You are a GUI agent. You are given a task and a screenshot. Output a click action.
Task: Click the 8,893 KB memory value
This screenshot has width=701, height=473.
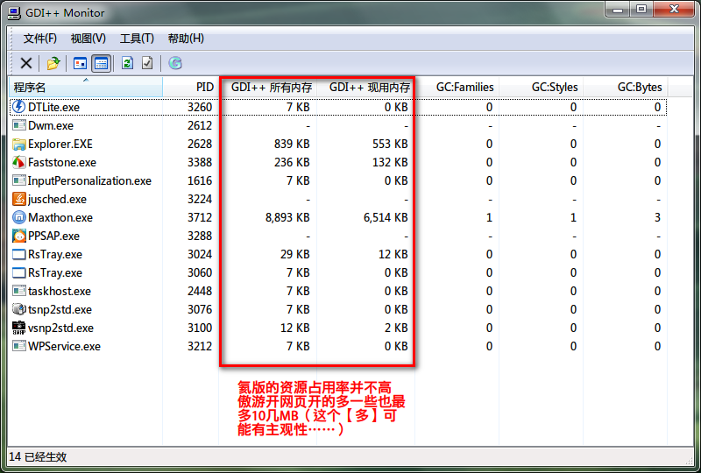(287, 218)
